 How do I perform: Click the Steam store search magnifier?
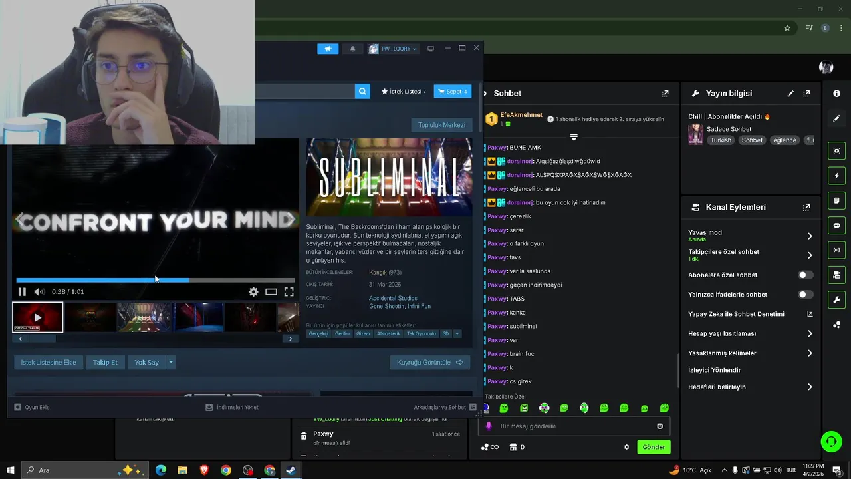[x=362, y=91]
